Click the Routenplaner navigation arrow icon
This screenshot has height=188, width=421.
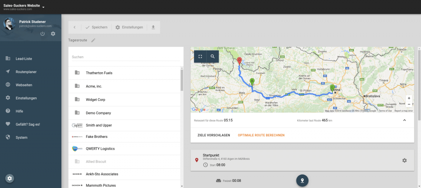tap(8, 71)
